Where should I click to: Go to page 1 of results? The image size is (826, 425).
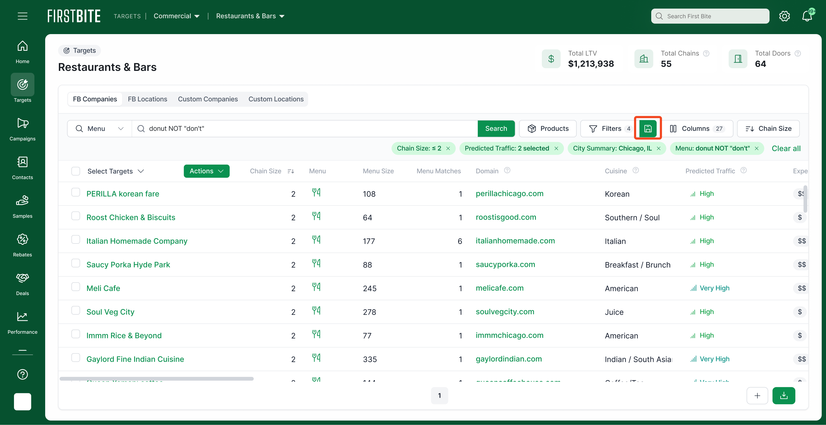[439, 395]
